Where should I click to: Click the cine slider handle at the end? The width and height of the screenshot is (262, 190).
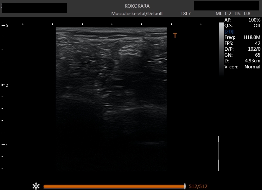pyautogui.click(x=185, y=186)
